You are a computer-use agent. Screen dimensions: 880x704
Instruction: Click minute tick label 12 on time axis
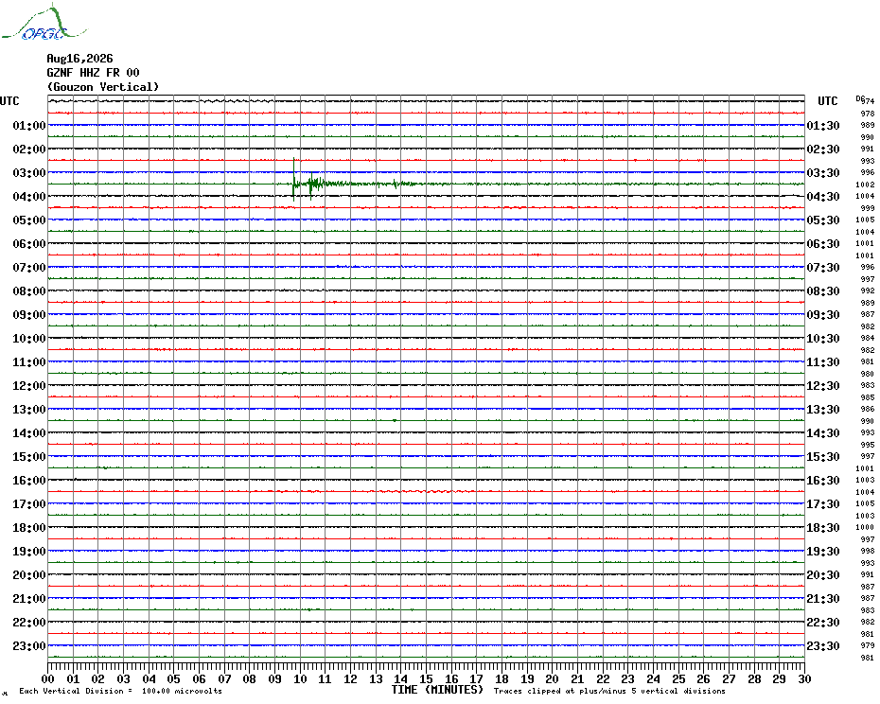(351, 678)
